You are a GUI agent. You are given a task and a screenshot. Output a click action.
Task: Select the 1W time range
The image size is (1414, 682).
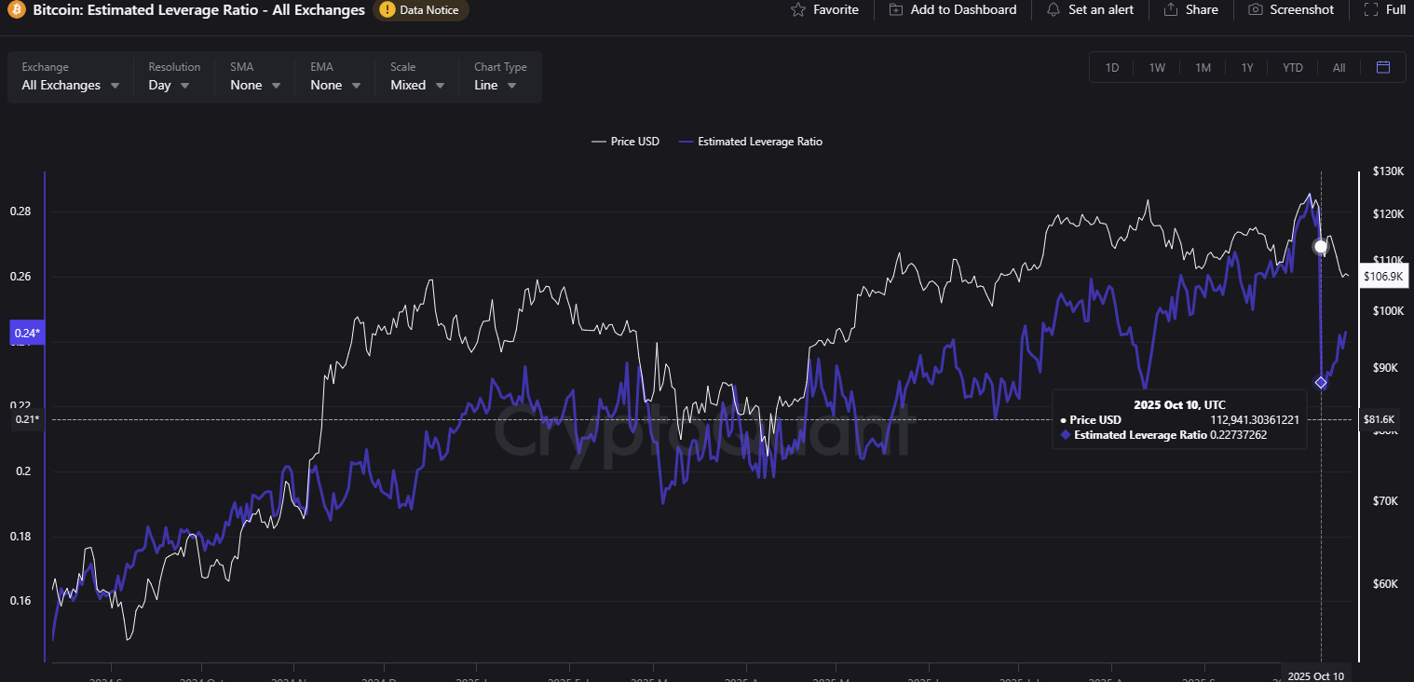coord(1157,67)
